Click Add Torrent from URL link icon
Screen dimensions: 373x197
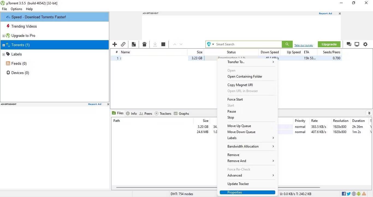123,44
